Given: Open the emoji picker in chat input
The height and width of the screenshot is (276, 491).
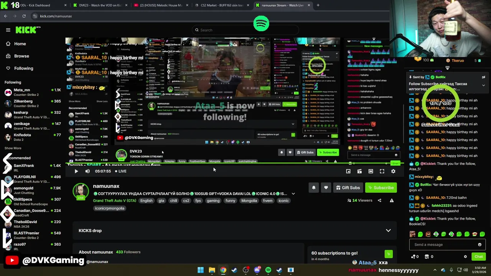Looking at the screenshot, I should tap(479, 245).
